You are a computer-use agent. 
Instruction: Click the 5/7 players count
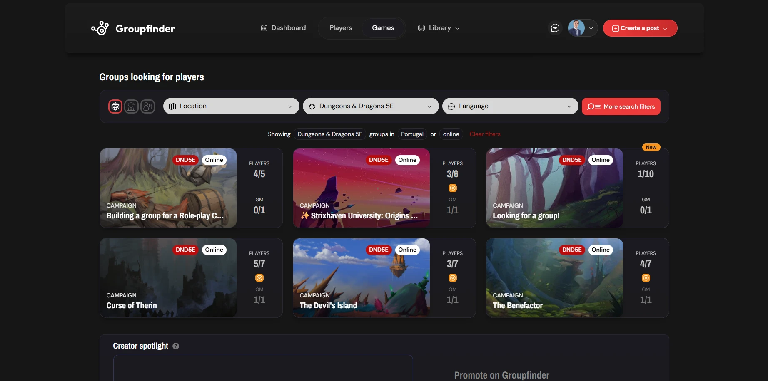coord(259,264)
